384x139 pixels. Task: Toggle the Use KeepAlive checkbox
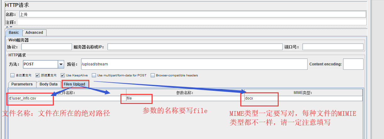pyautogui.click(x=63, y=75)
